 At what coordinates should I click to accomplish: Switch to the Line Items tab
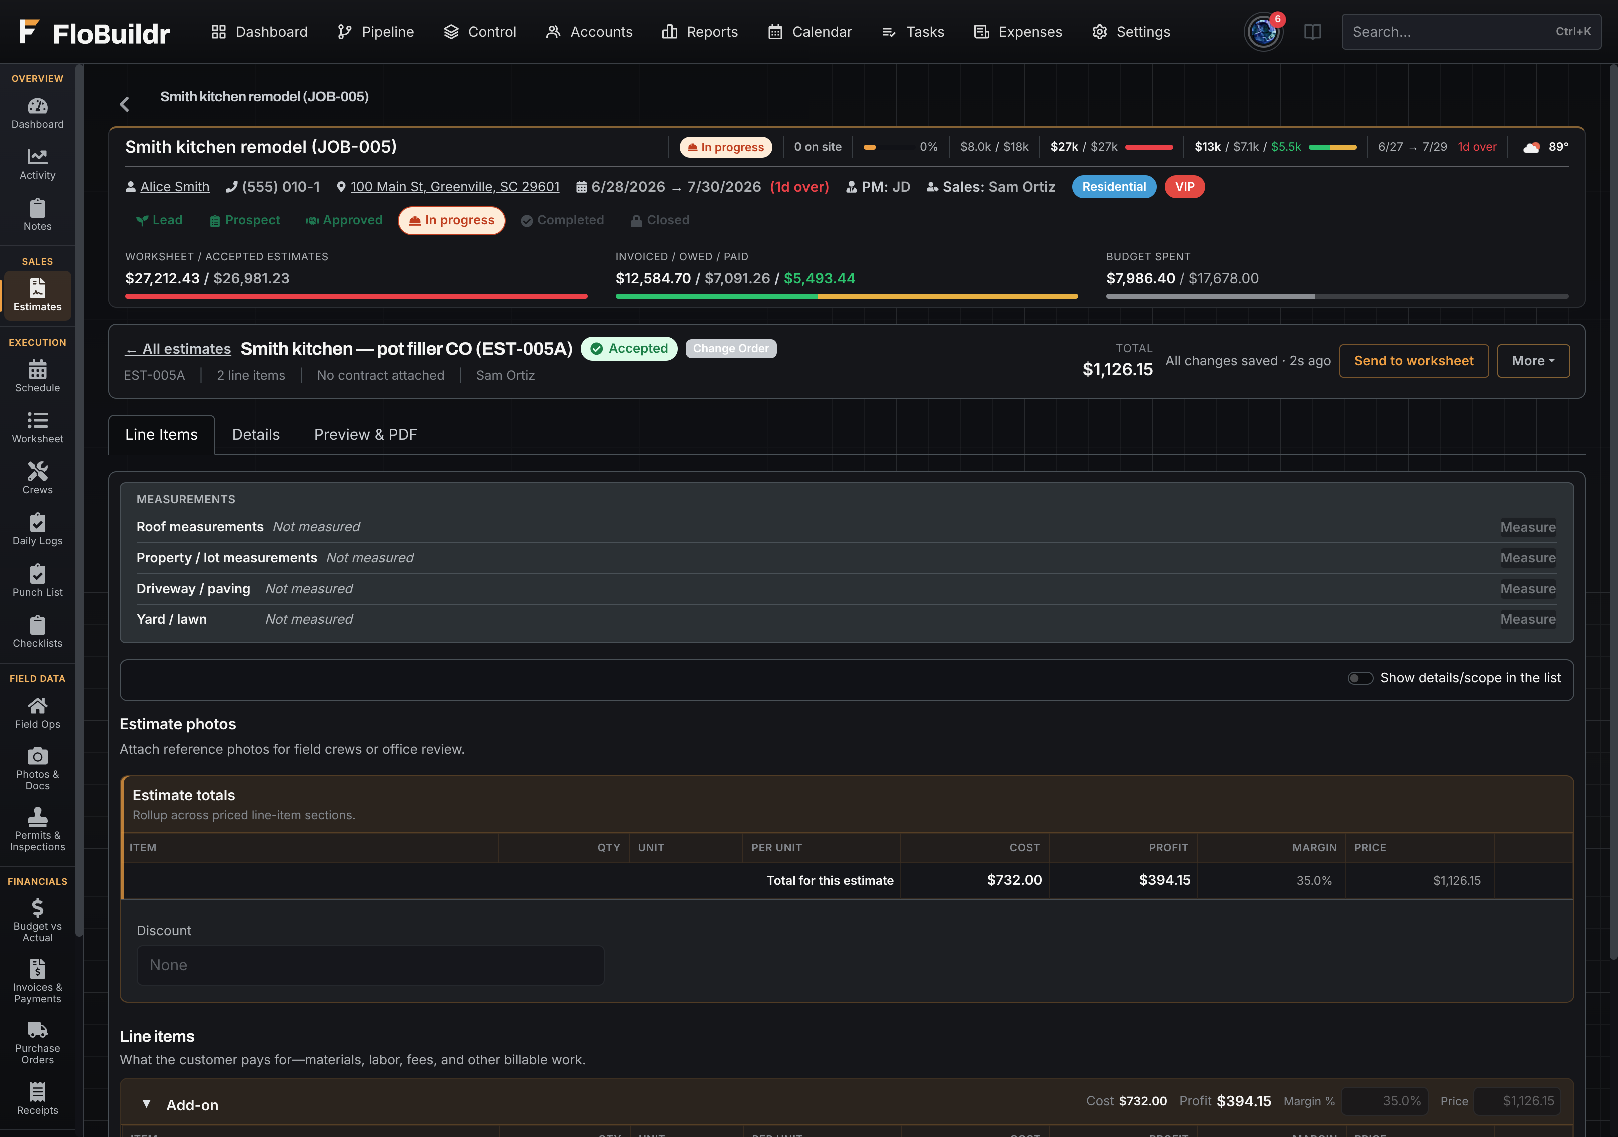click(x=162, y=435)
